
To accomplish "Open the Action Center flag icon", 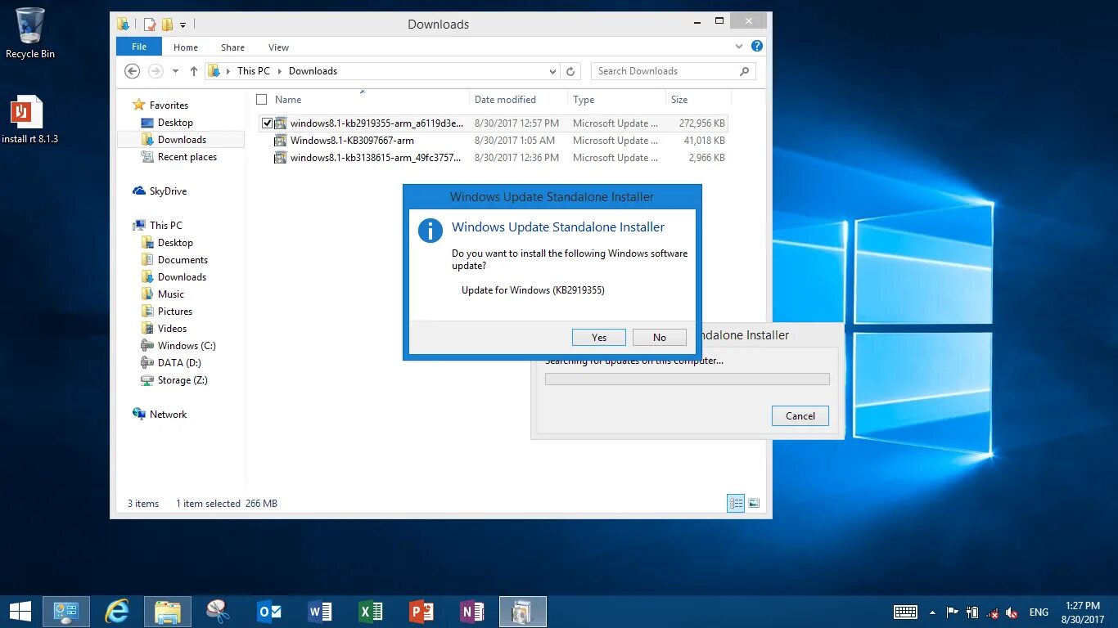I will point(953,612).
